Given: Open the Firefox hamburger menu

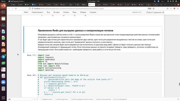Looking at the screenshot, I should [x=178, y=9].
